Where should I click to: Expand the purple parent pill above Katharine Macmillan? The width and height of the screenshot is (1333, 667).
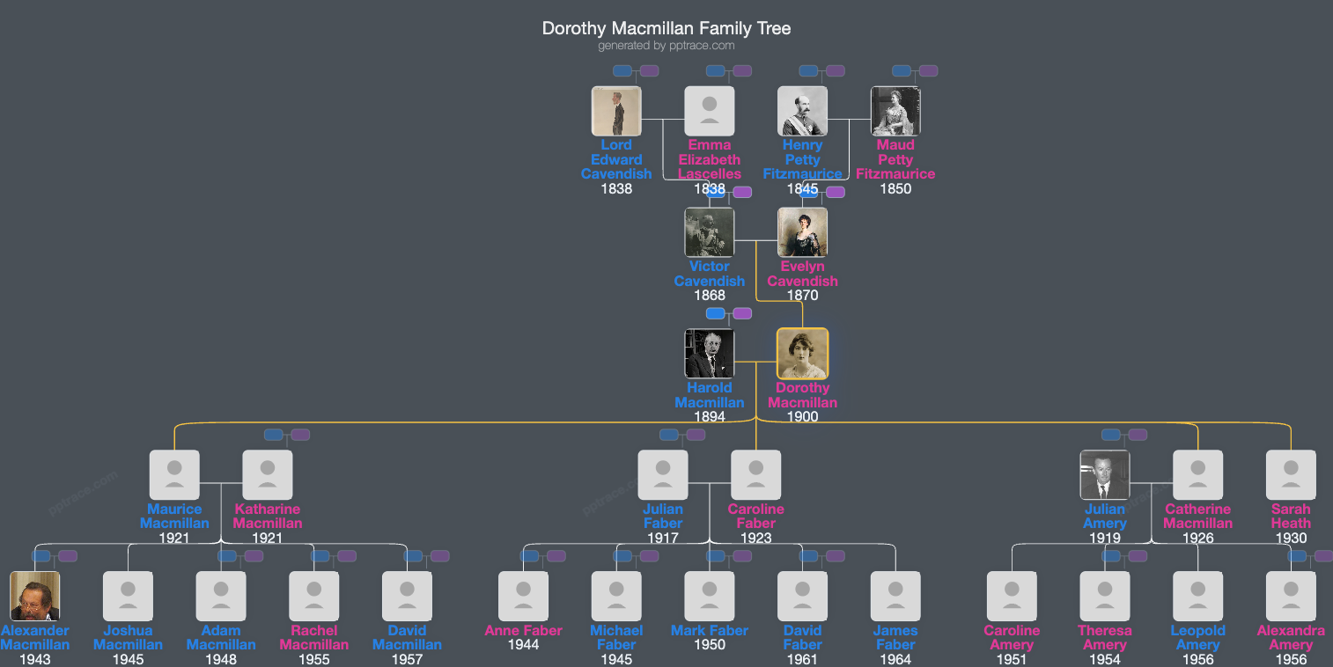click(x=300, y=434)
